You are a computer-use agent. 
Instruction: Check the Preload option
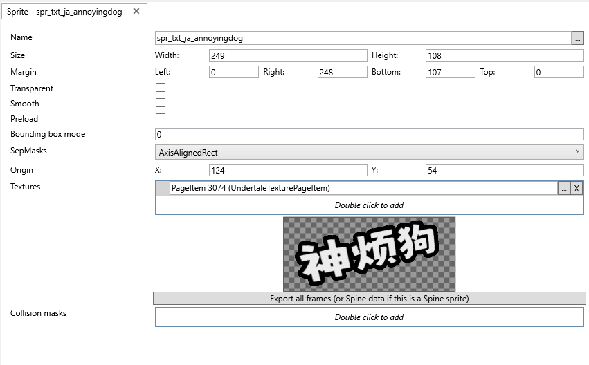pyautogui.click(x=161, y=118)
